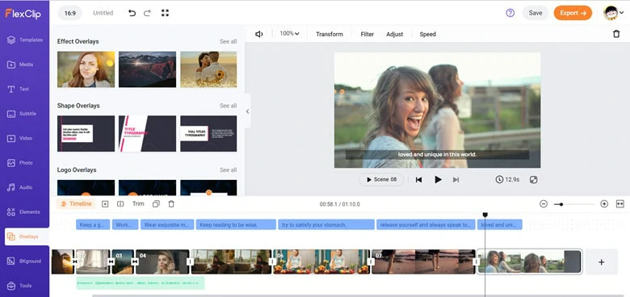Viewport: 630px width, 297px height.
Task: Trim the selected clip
Action: [x=138, y=203]
